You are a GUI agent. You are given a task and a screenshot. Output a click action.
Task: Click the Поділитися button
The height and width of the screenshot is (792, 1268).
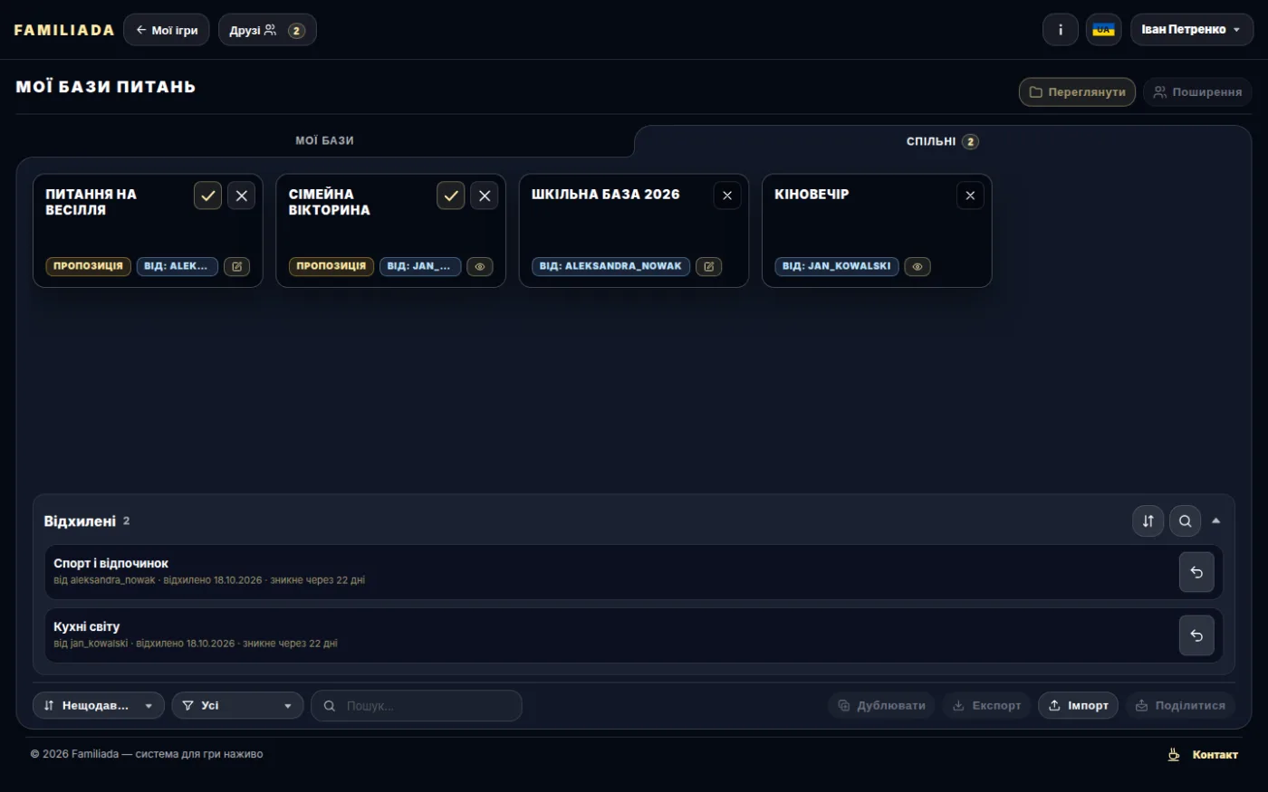(1180, 705)
